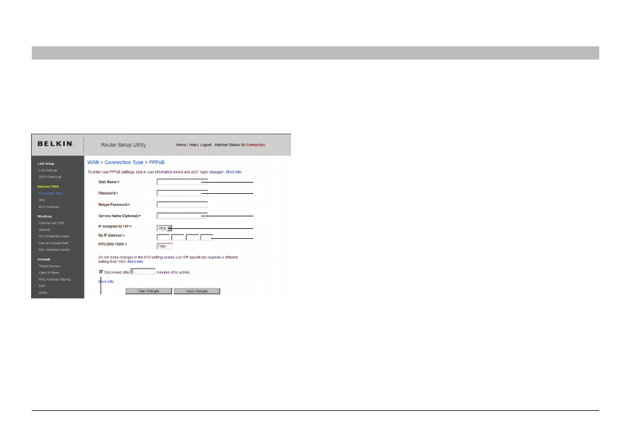Click the first My IP Address octet box

point(163,238)
